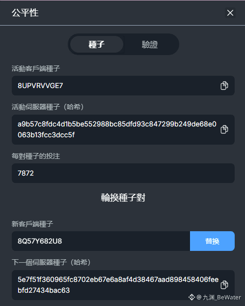Click the 九淵_BeWater watermark text
This screenshot has height=306, width=245.
221,297
